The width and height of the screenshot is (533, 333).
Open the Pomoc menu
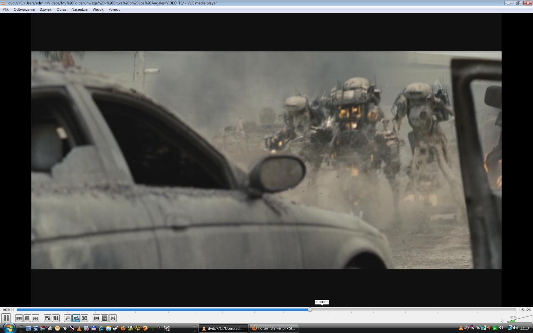click(x=114, y=10)
